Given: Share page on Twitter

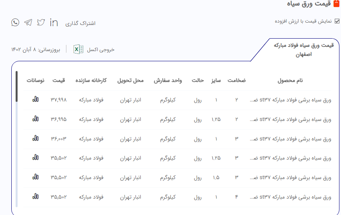Looking at the screenshot, I should (x=41, y=23).
